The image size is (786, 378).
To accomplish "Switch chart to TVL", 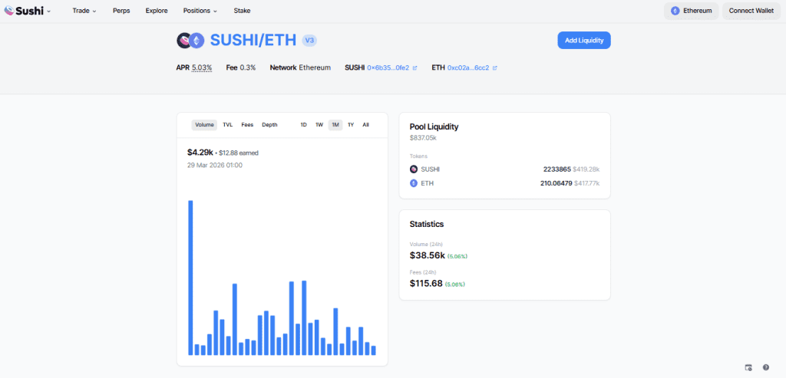I will (x=227, y=125).
